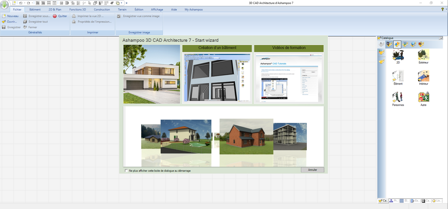Check 'Ne plus afficher cette boîte de dialogue'
This screenshot has width=448, height=209.
coord(126,171)
